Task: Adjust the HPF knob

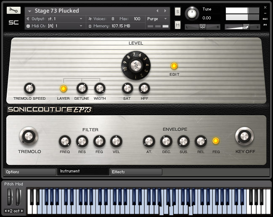Action: pos(144,88)
